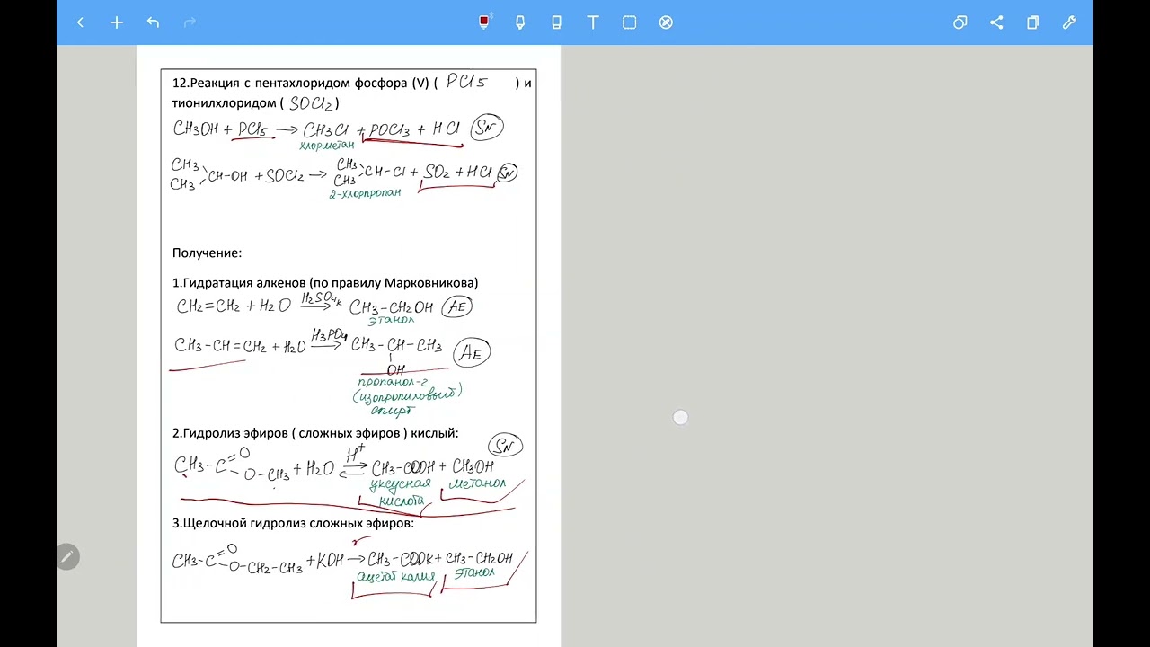The image size is (1150, 647).
Task: Open the wrench settings
Action: pos(1069,22)
